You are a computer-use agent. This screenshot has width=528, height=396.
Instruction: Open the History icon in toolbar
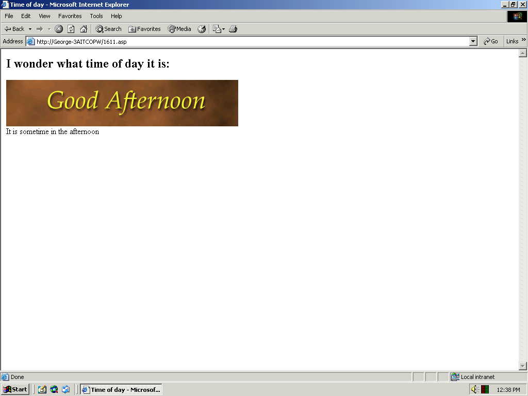202,29
